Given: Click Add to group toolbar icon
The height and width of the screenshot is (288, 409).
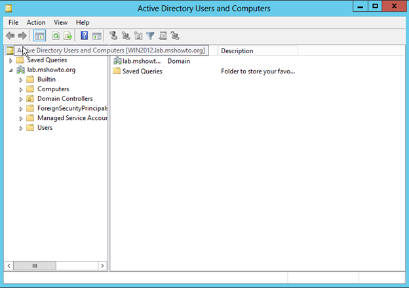Looking at the screenshot, I should (175, 35).
